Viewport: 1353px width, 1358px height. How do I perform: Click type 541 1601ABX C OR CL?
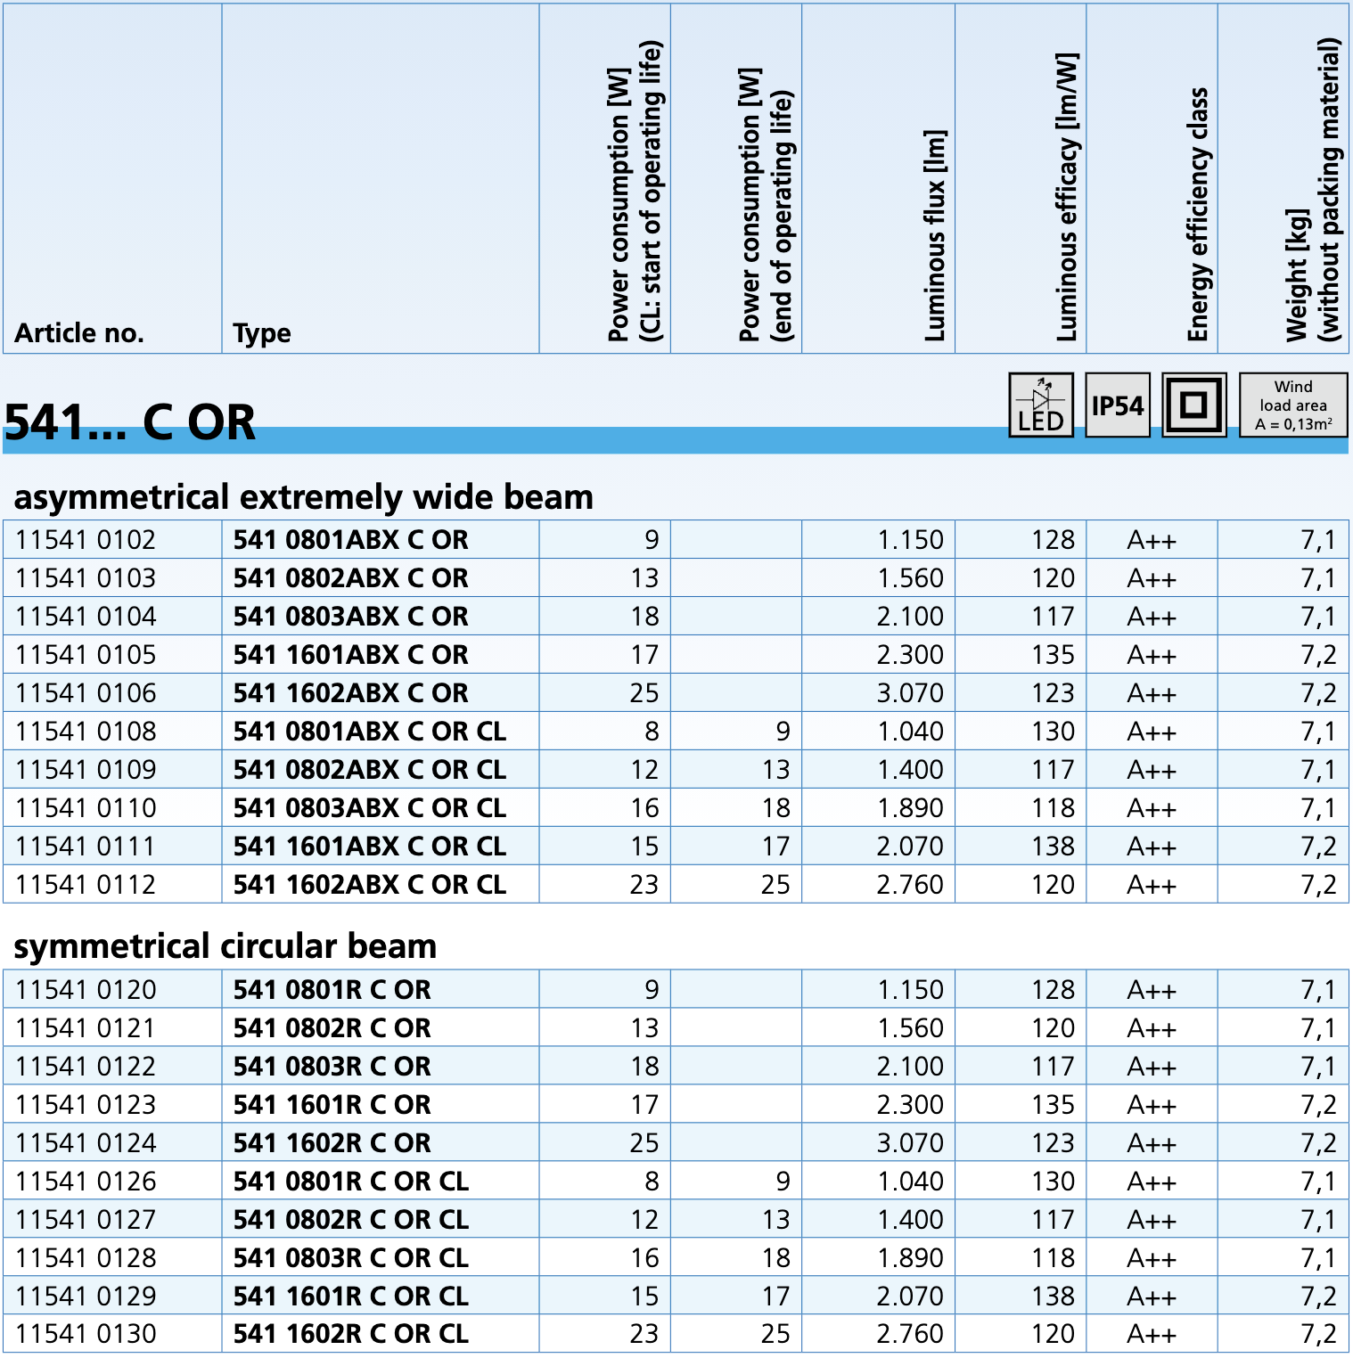369,847
